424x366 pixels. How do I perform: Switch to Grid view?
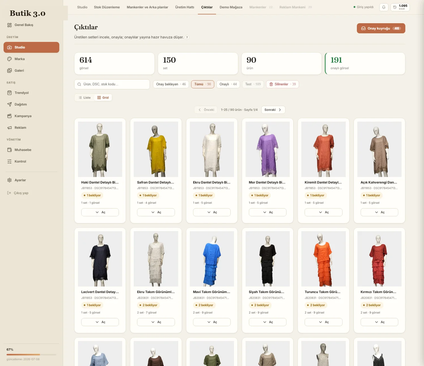tap(103, 98)
